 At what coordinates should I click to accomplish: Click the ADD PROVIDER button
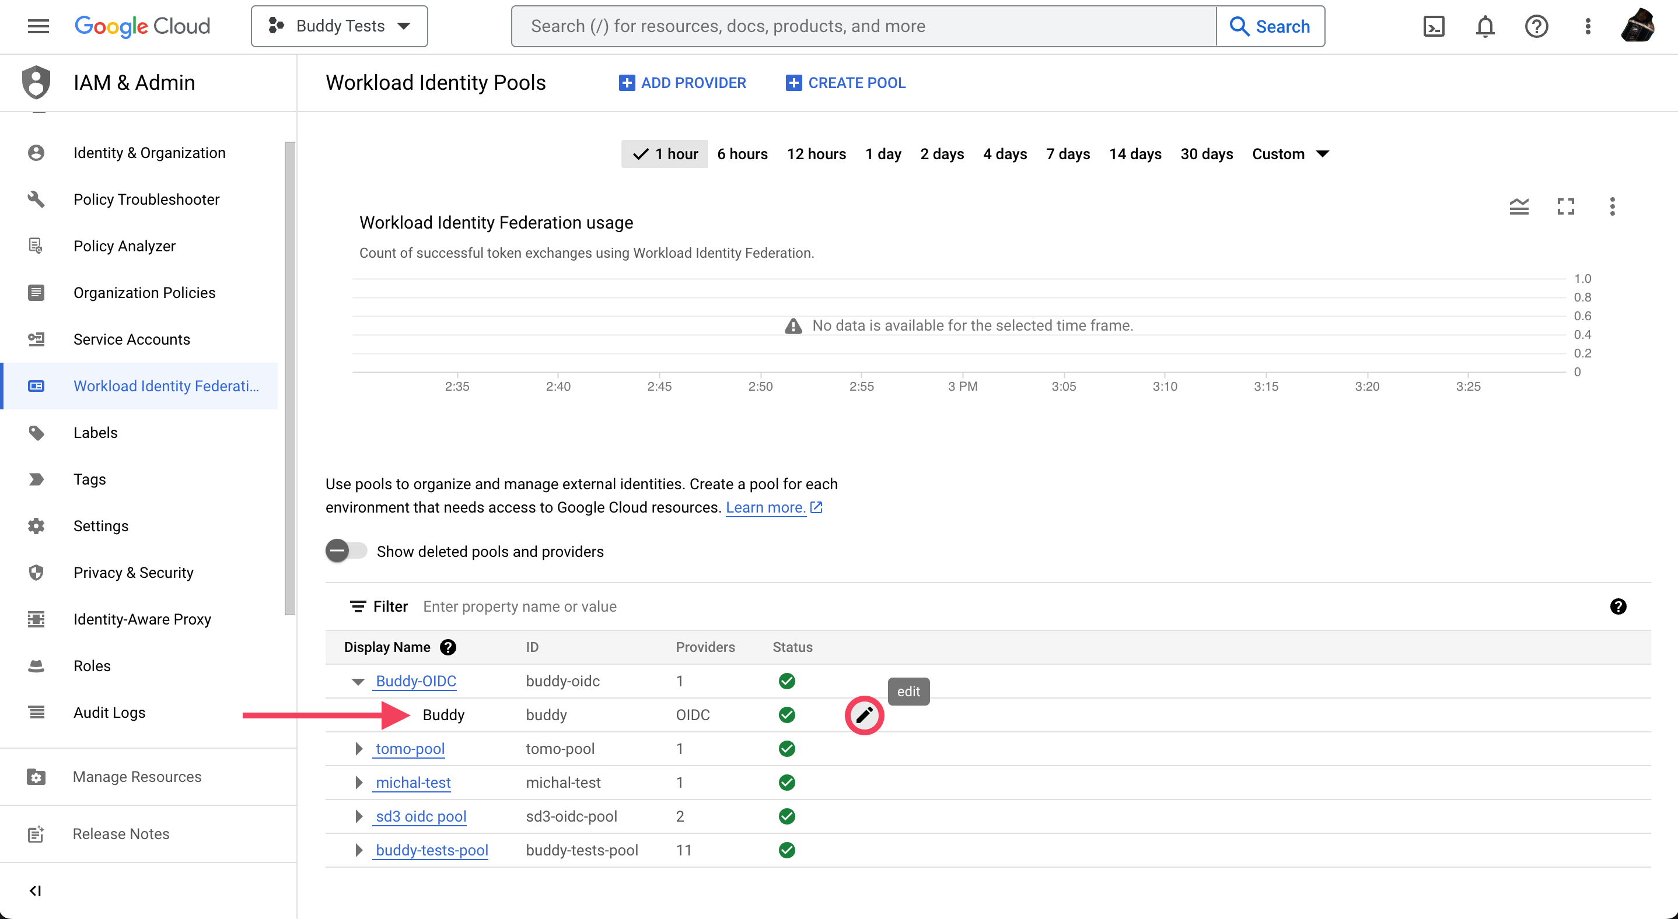pyautogui.click(x=682, y=83)
